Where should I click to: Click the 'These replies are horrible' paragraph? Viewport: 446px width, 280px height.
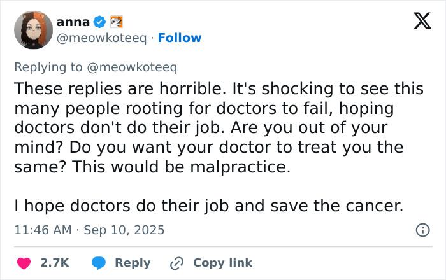pyautogui.click(x=219, y=127)
